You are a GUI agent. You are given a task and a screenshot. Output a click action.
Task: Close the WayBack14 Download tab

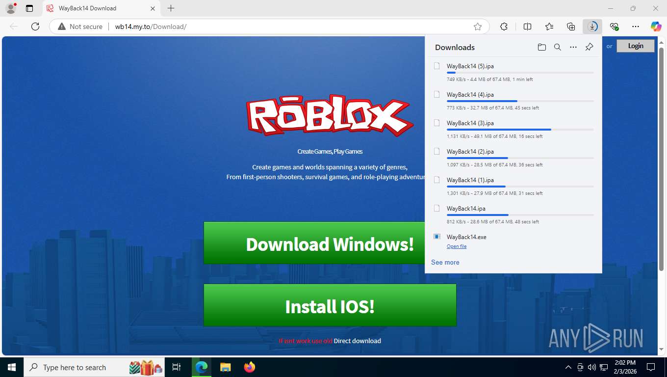click(x=152, y=8)
